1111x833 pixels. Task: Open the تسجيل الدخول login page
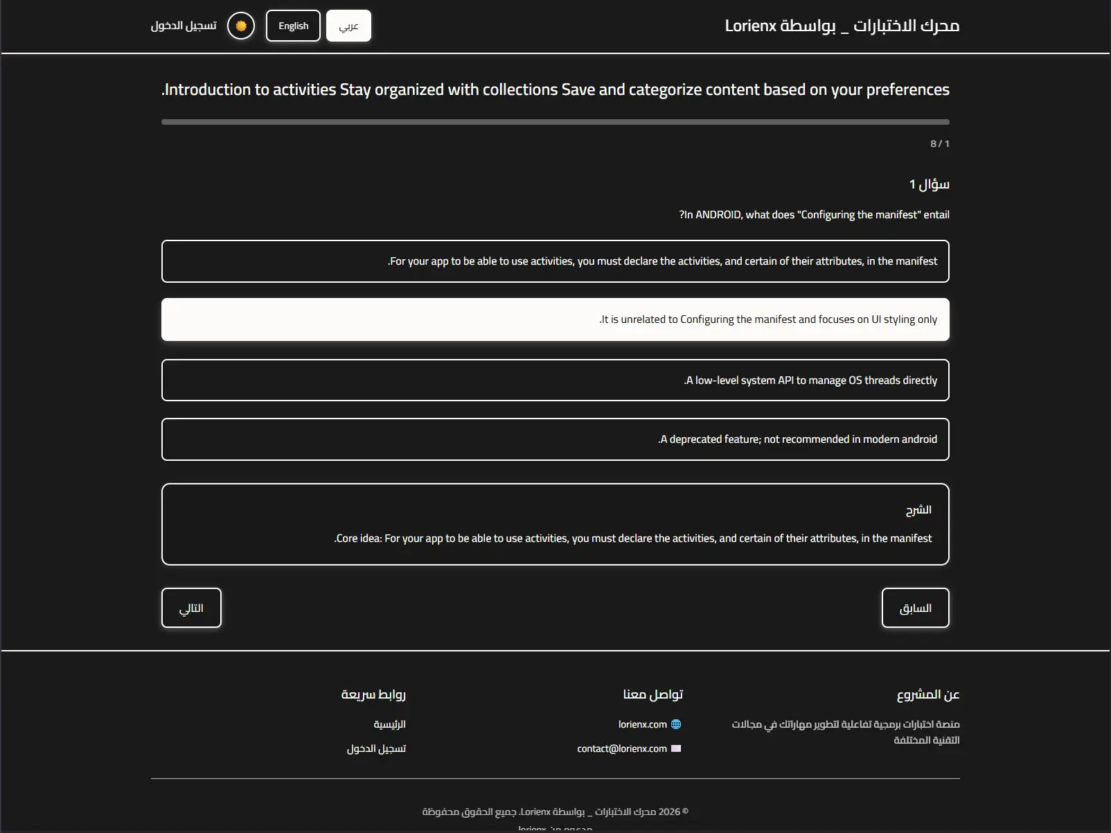click(183, 25)
